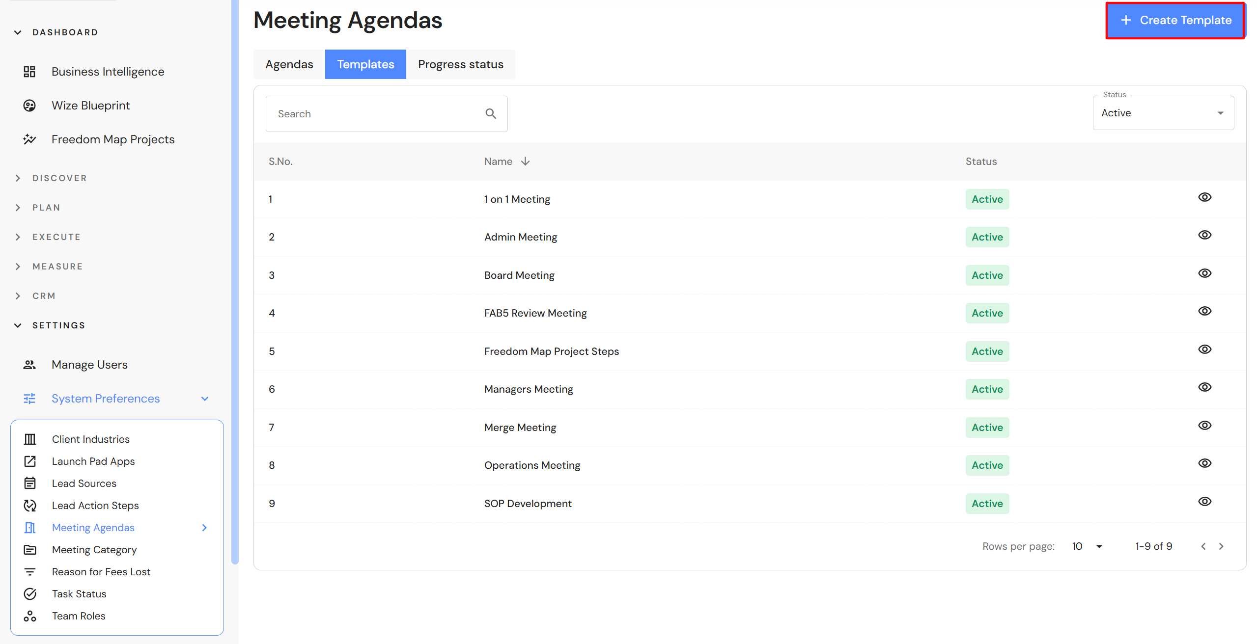Click the Launch Pad Apps icon
The image size is (1257, 644).
30,461
